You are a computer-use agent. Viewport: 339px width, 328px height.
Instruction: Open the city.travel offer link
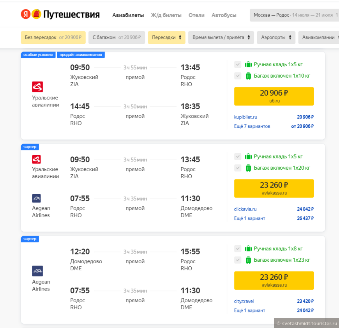pyautogui.click(x=244, y=301)
